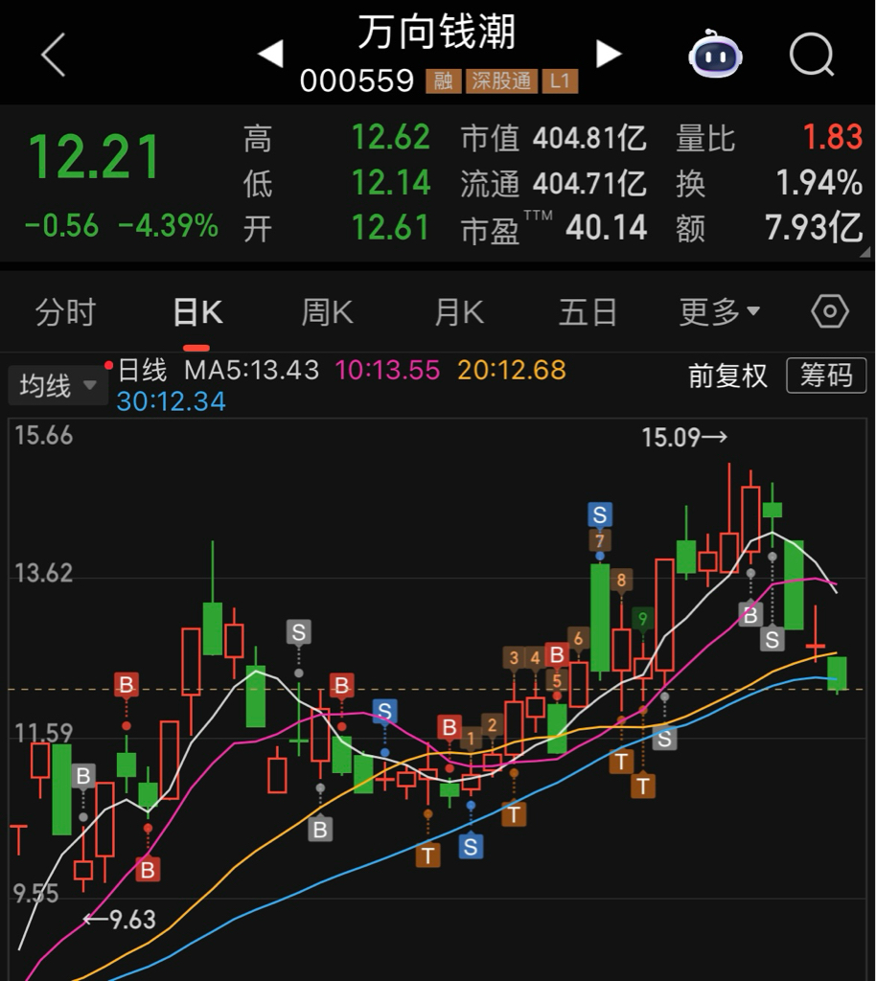Tap the sequence marker number 6
Viewport: 876px width, 981px height.
pos(578,638)
